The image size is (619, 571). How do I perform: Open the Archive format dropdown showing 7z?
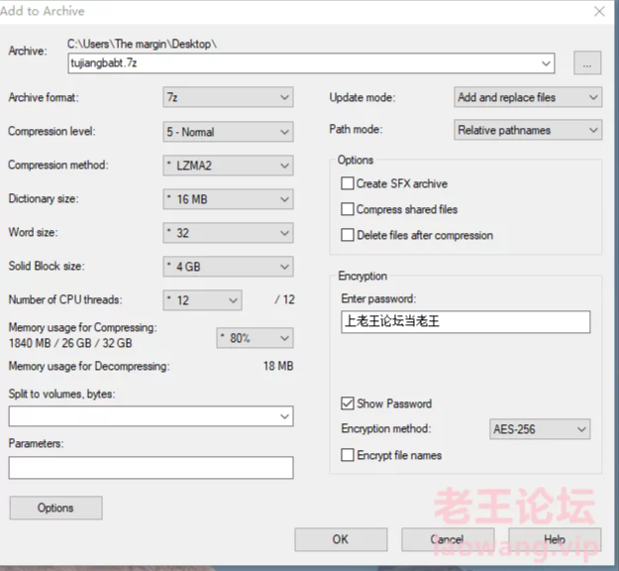coord(228,97)
